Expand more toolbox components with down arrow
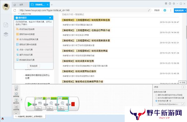Viewport: 187px width, 122px height. (16, 113)
